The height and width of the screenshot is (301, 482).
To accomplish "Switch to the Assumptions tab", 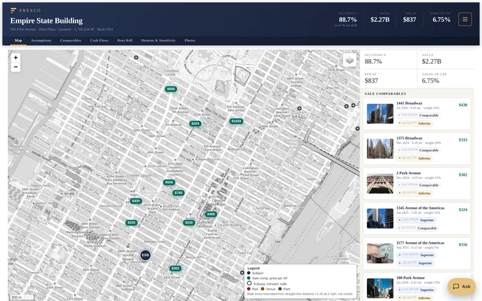I will 41,40.
